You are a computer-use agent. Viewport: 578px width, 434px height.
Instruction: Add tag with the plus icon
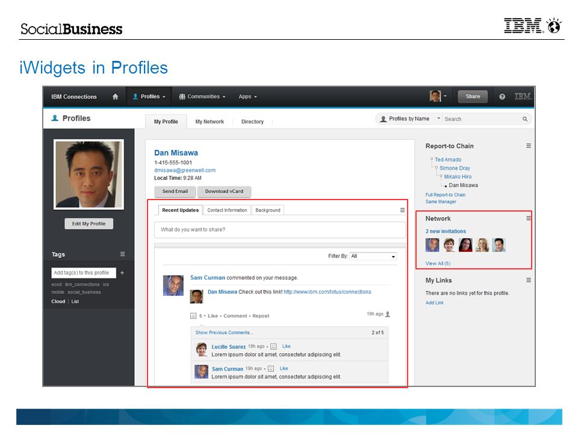pos(122,272)
